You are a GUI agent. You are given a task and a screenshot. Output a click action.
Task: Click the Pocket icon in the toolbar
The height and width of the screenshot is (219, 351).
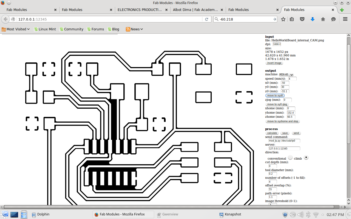tap(302, 19)
